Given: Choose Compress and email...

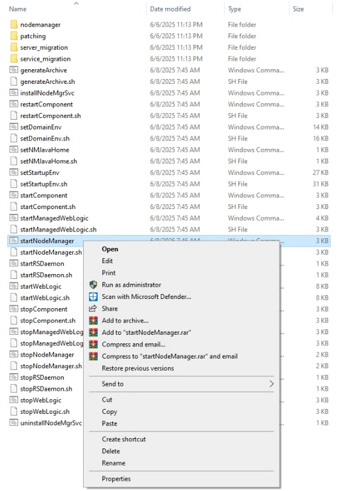Looking at the screenshot, I should pos(133,345).
